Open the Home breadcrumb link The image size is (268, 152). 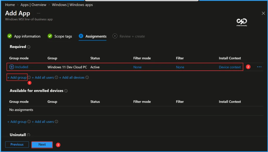point(10,5)
